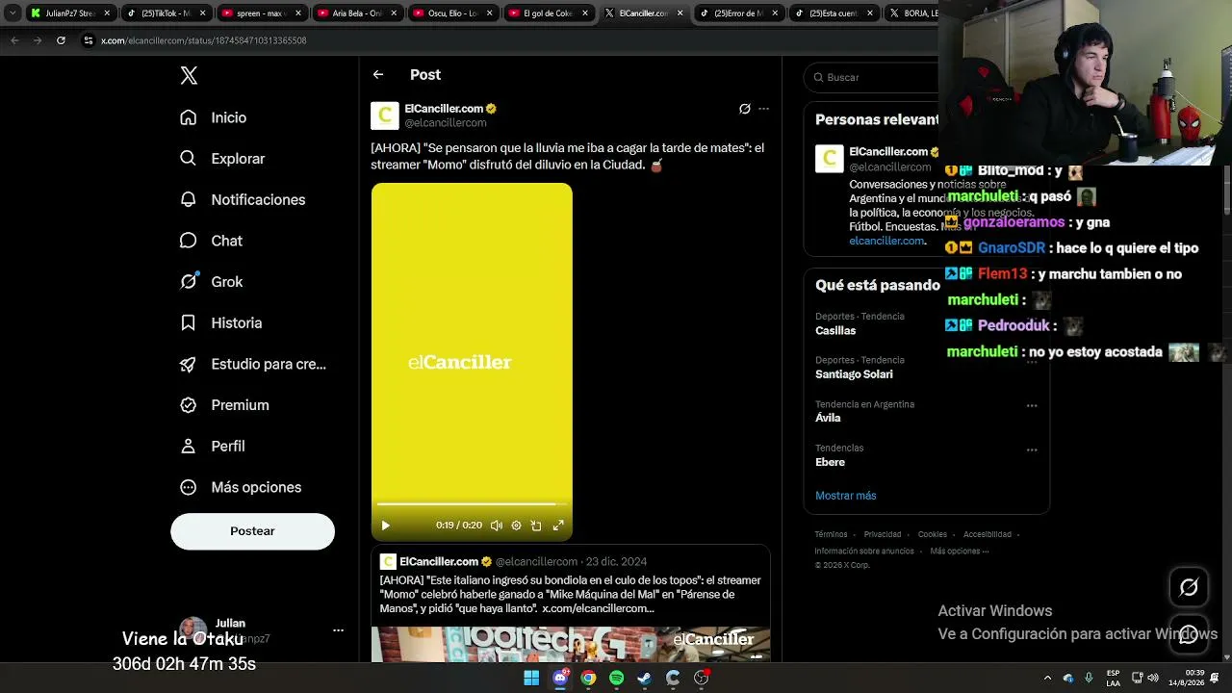Mute the video sound

tap(496, 526)
